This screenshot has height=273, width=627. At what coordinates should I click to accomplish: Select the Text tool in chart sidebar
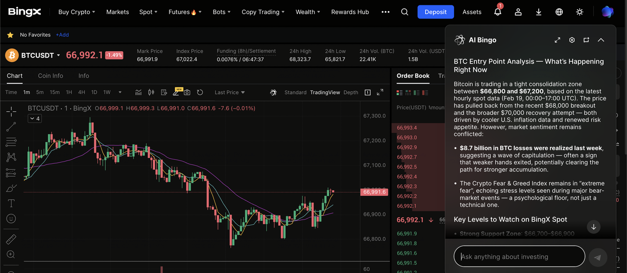tap(11, 203)
